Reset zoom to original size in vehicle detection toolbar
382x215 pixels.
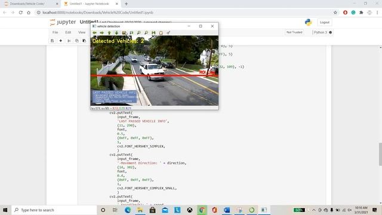click(124, 33)
